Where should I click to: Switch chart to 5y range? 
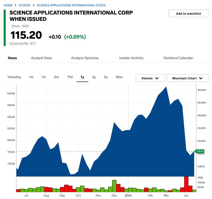106,77
